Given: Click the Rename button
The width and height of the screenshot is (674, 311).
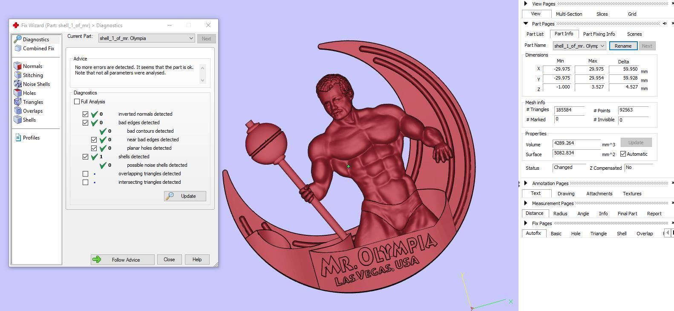Looking at the screenshot, I should tap(623, 46).
